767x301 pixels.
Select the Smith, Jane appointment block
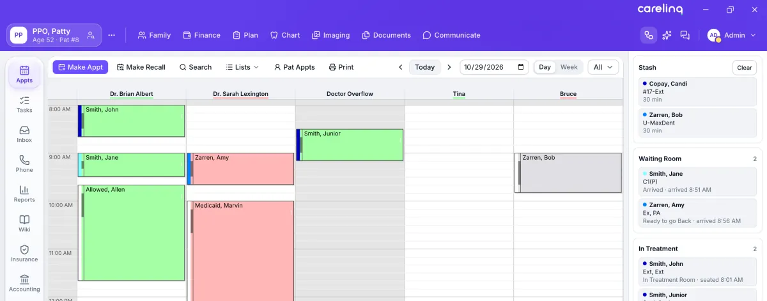(131, 165)
